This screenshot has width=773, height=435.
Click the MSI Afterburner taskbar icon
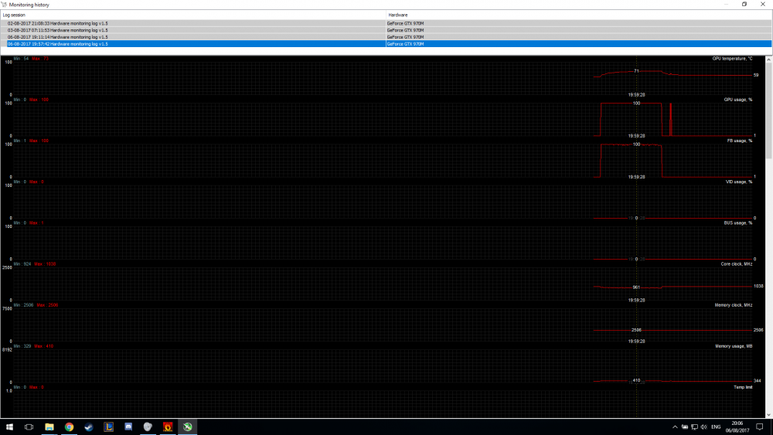coord(187,427)
